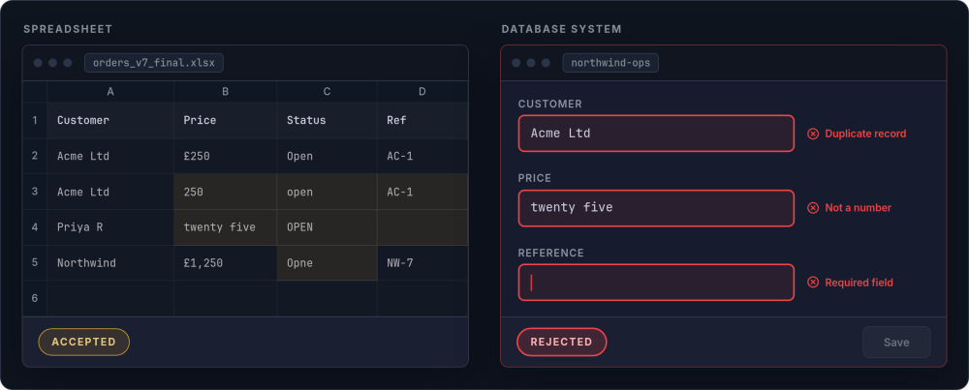Select the northwind-ops window tab
The image size is (969, 390).
610,63
